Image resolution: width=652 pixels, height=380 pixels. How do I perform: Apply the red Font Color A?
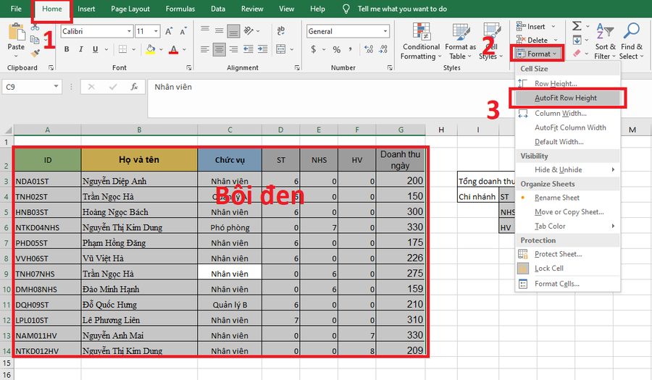tap(174, 49)
